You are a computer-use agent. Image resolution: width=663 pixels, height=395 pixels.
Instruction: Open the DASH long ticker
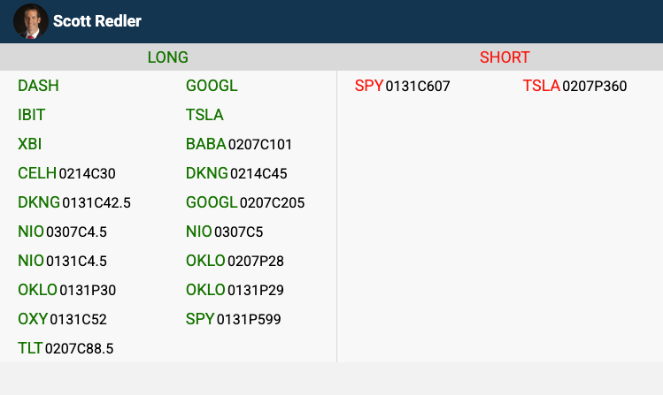[x=38, y=86]
